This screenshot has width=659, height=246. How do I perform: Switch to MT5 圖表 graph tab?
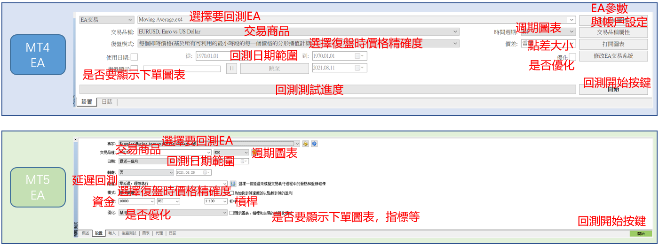click(x=146, y=233)
